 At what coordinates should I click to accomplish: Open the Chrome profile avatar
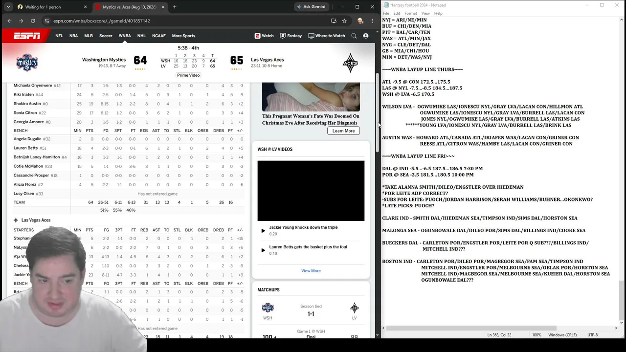tap(360, 21)
